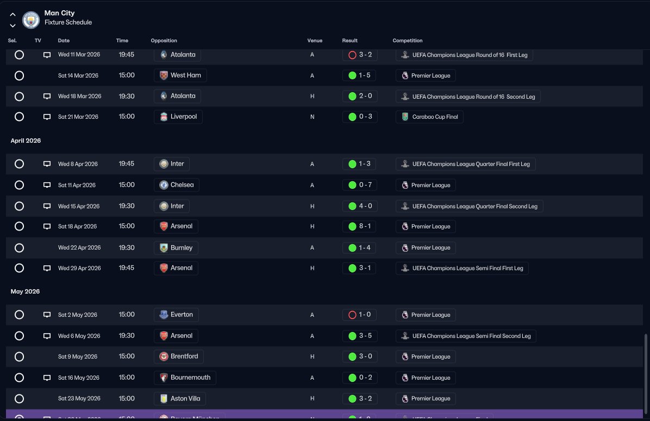Viewport: 650px width, 421px height.
Task: Select the Arsenal 18 Apr fixture radio button
Action: pos(19,226)
